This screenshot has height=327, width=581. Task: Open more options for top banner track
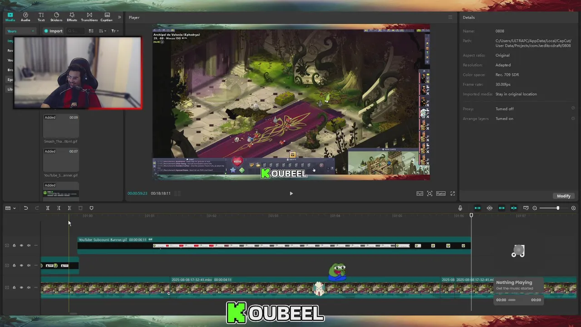[36, 245]
